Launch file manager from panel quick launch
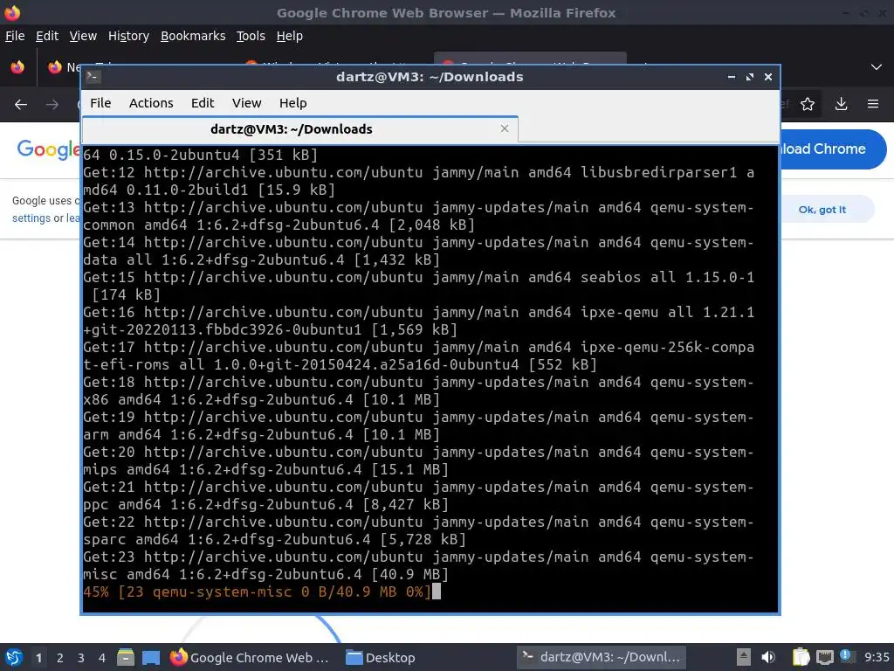This screenshot has width=894, height=671. pos(126,657)
